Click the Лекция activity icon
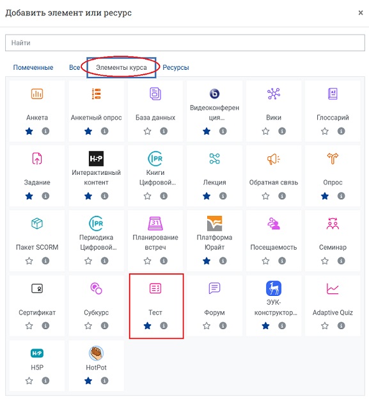Screen dimensions: 369x399 tap(214, 159)
